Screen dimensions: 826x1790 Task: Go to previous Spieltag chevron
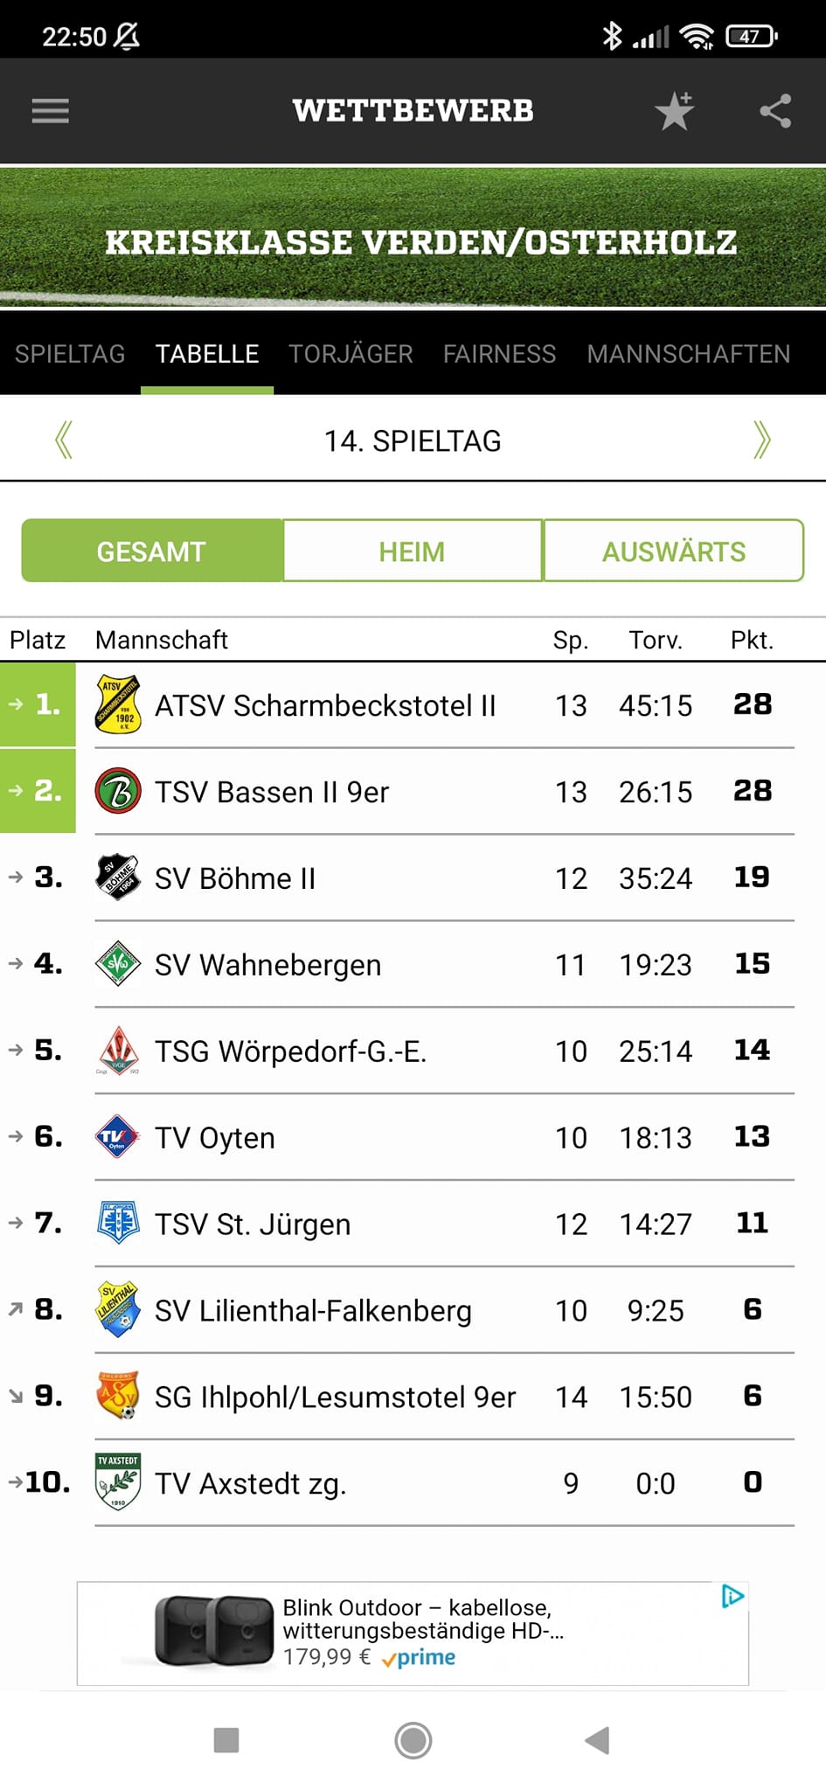(x=63, y=440)
